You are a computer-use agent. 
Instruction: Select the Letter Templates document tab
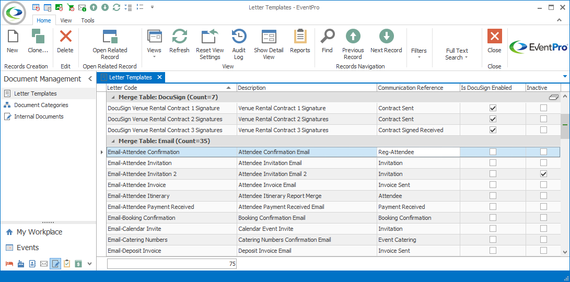(130, 77)
